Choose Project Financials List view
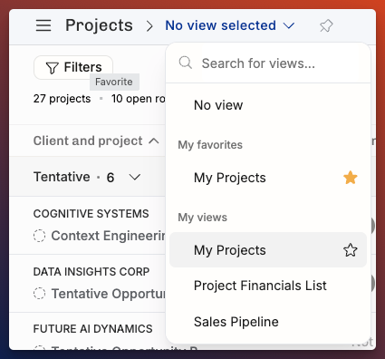The height and width of the screenshot is (359, 385). click(268, 286)
